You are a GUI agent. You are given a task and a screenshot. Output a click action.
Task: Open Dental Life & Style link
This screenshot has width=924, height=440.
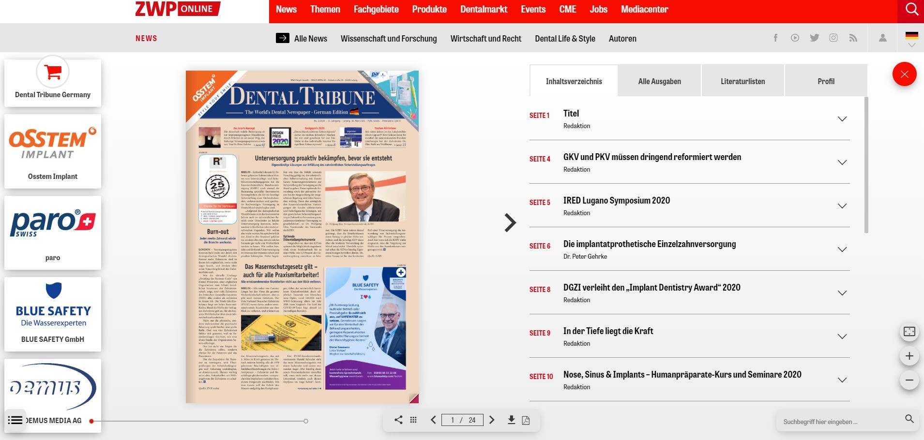pyautogui.click(x=565, y=38)
